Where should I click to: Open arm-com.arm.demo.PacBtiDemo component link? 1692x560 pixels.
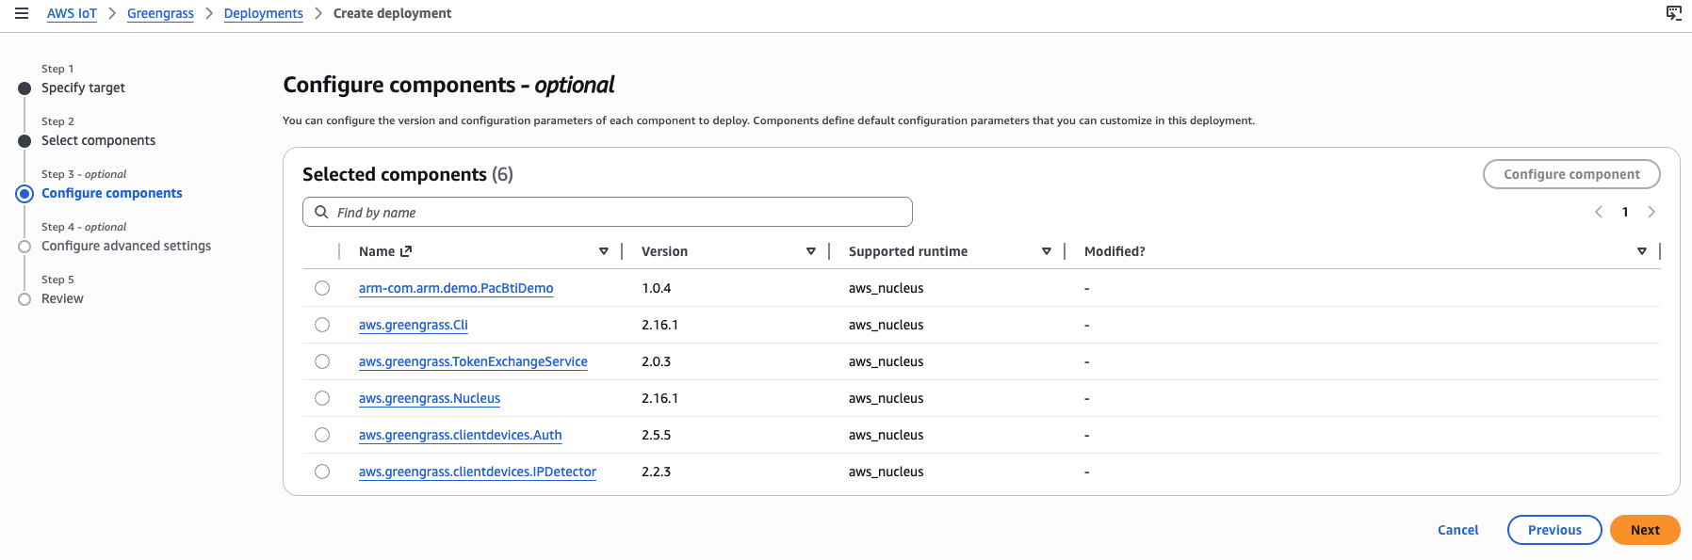point(456,288)
